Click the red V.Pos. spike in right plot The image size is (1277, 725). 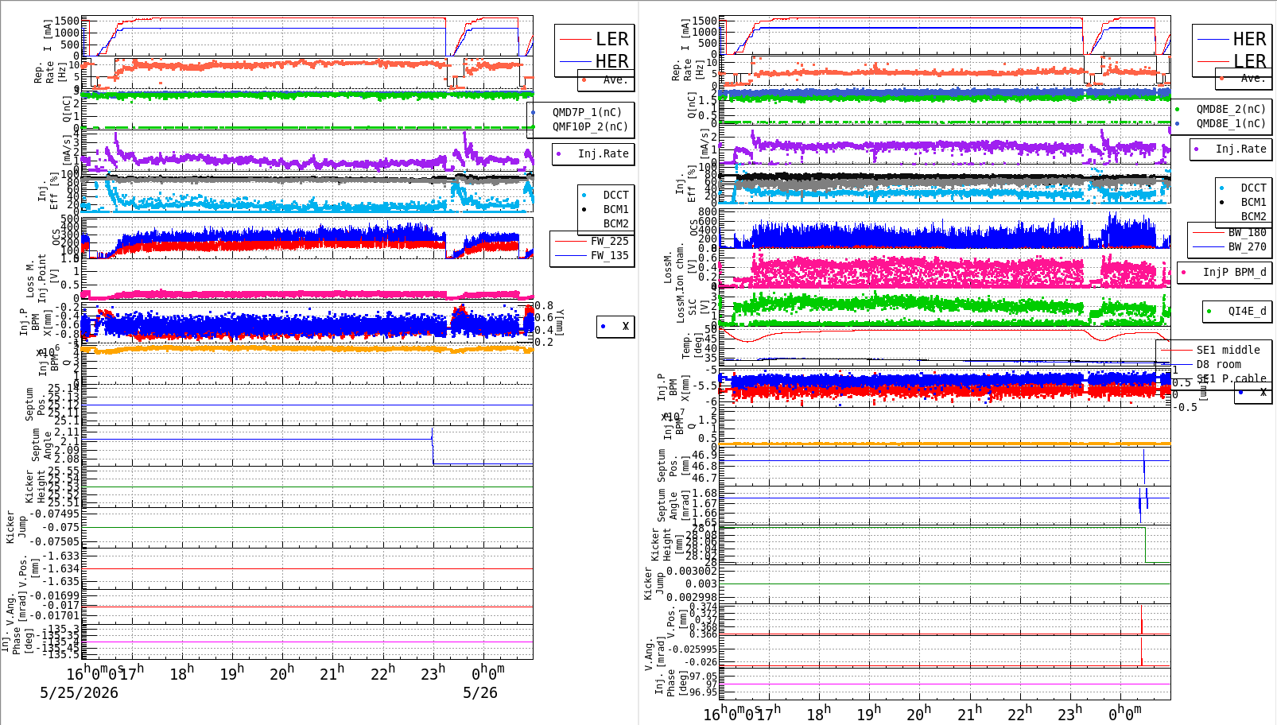tap(1141, 620)
